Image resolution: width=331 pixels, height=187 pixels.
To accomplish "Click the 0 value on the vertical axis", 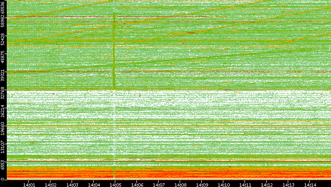I will 2,179.
